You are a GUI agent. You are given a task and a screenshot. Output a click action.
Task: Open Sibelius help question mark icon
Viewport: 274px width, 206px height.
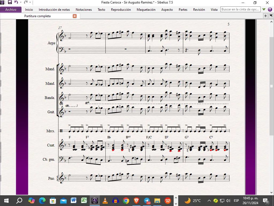click(270, 9)
